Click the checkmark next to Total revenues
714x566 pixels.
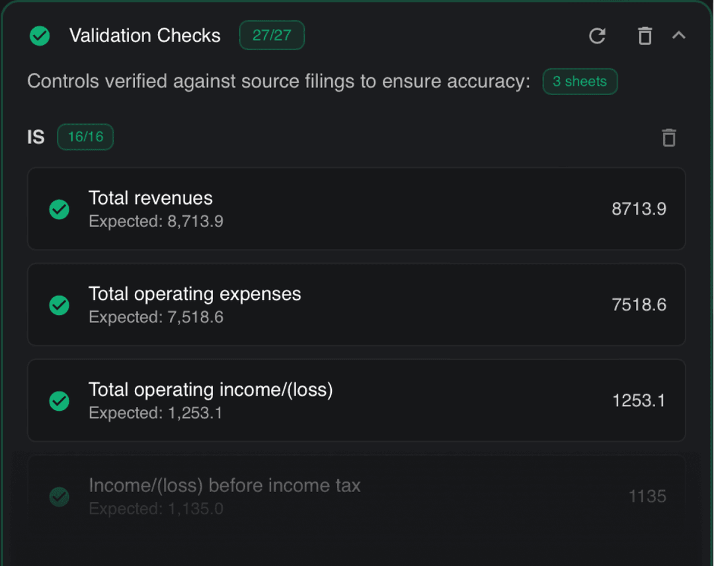point(59,209)
